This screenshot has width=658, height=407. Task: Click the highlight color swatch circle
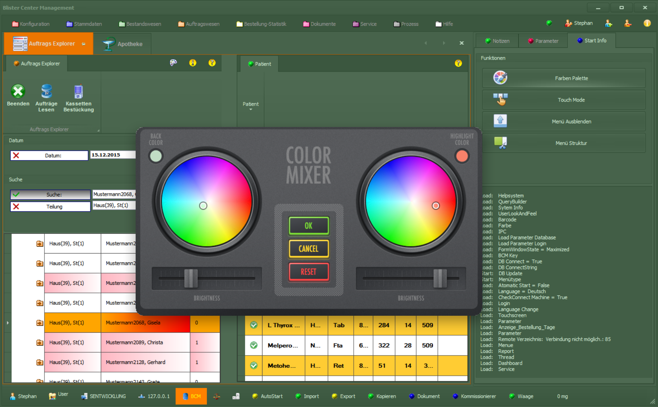tap(462, 156)
